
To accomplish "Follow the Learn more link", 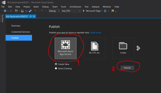I will pos(96,33).
